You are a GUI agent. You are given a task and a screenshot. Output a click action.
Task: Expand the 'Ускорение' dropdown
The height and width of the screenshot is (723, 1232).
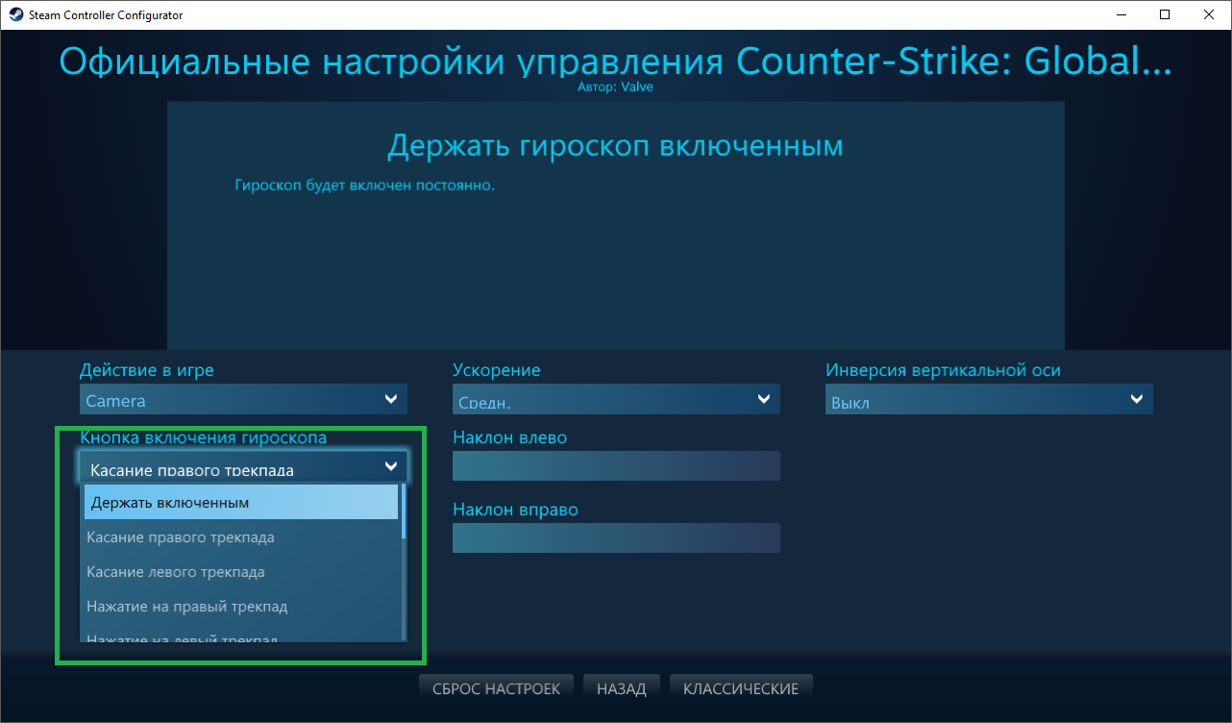pos(616,399)
